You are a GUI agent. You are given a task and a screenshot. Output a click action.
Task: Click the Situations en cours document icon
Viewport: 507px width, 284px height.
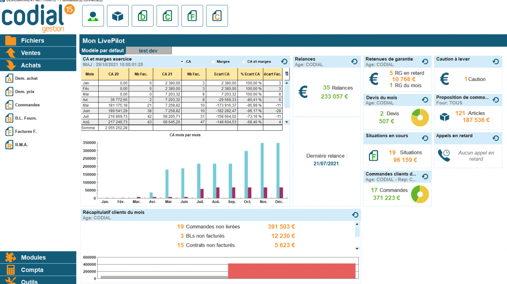(373, 155)
